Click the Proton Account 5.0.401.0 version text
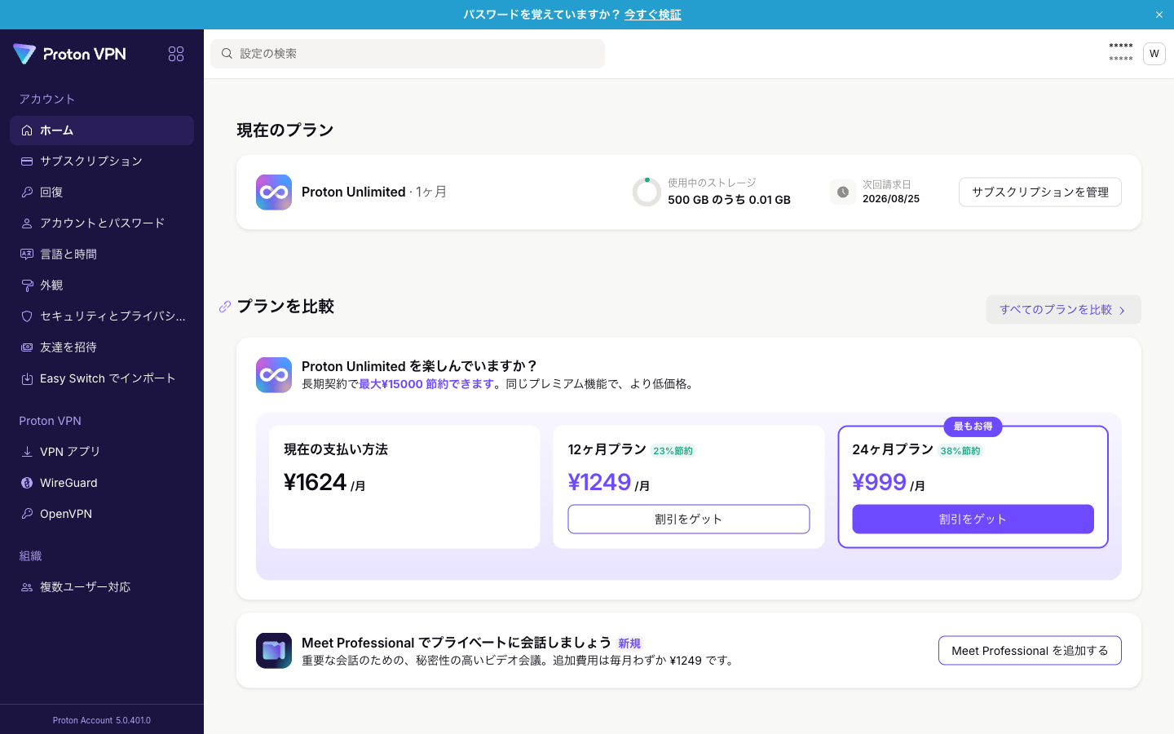The height and width of the screenshot is (734, 1174). pyautogui.click(x=102, y=720)
